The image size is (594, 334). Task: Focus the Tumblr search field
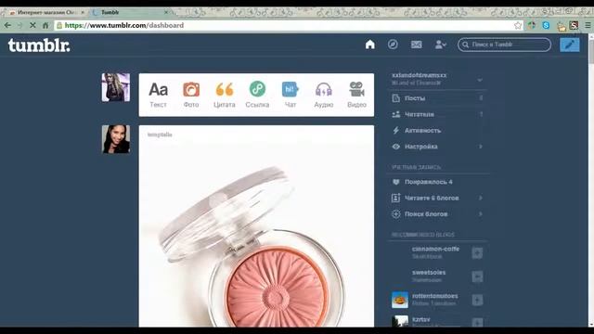tap(504, 45)
